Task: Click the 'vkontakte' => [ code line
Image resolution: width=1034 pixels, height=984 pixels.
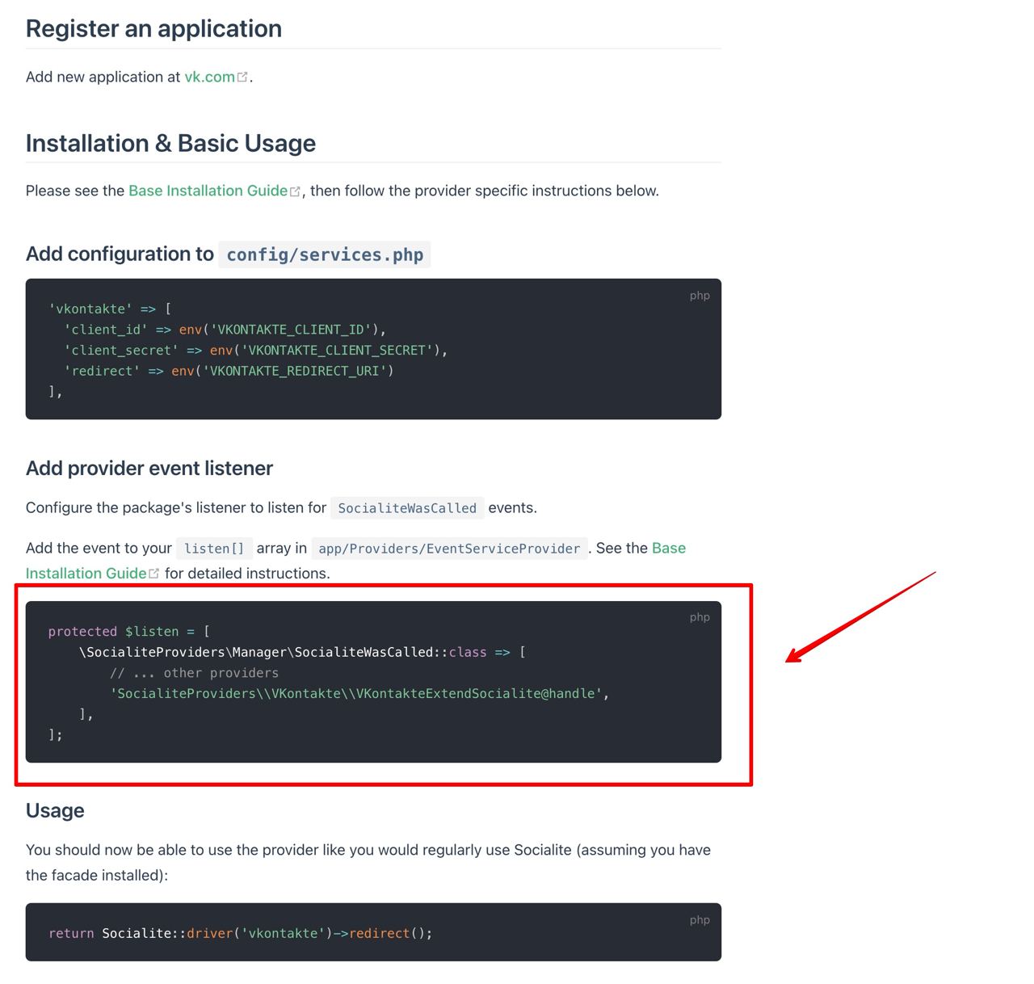Action: coord(110,309)
